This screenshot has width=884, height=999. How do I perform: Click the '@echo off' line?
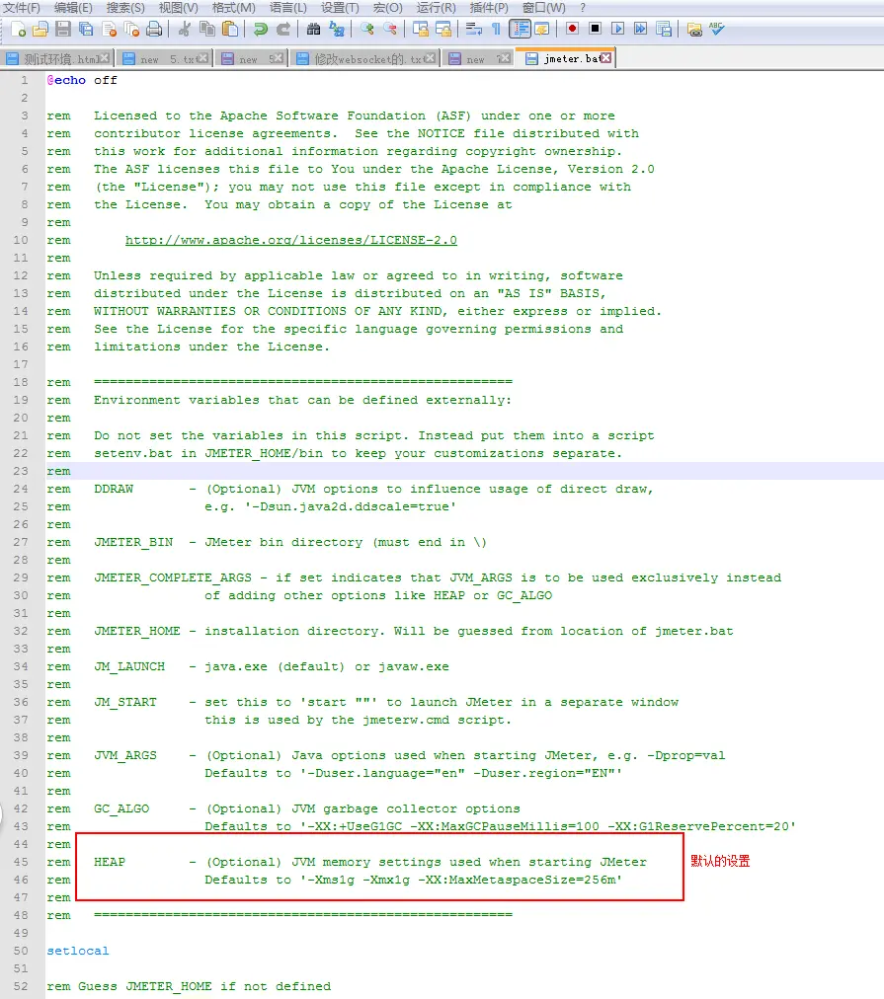coord(82,80)
